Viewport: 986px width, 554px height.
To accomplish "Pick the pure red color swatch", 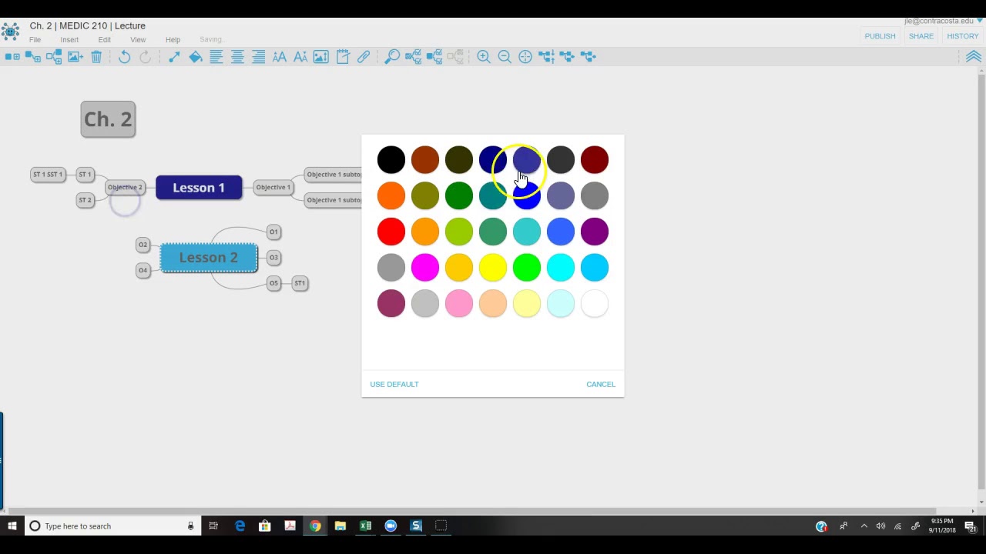I will [x=391, y=232].
